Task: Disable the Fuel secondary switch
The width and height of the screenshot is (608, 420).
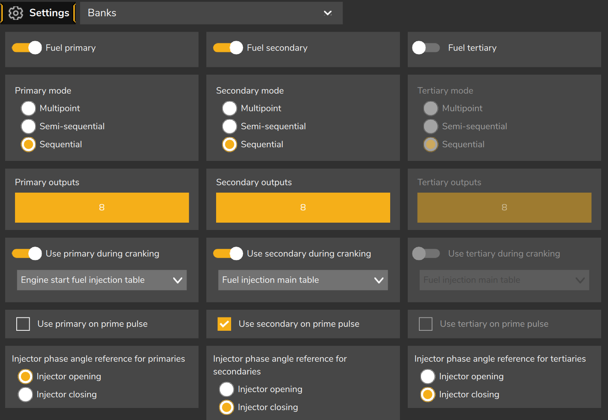Action: (x=228, y=48)
